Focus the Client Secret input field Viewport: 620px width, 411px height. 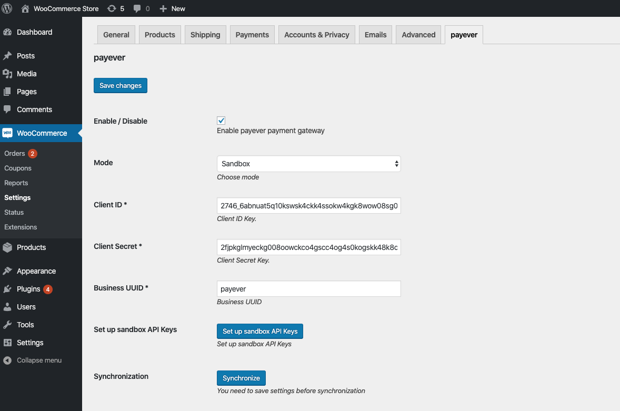pyautogui.click(x=309, y=247)
